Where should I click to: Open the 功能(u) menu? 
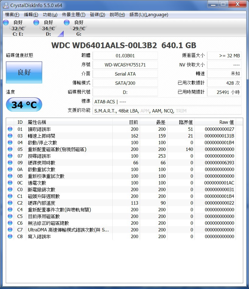coord(50,15)
